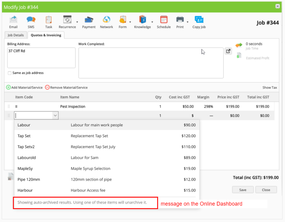Choose MapleSy from the item list
Viewport: 285px width, 222px height.
107,169
